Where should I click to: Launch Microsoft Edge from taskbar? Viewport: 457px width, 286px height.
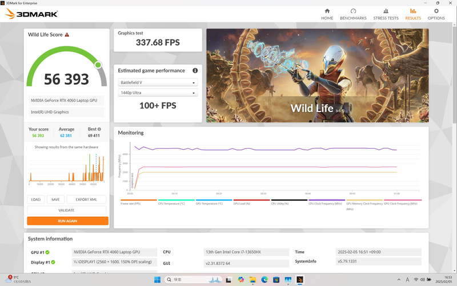264,280
